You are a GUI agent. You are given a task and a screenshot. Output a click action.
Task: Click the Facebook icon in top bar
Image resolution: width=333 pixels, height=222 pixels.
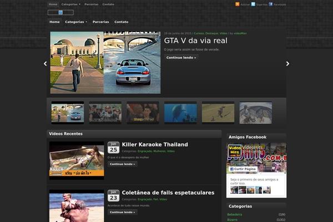tap(271, 4)
